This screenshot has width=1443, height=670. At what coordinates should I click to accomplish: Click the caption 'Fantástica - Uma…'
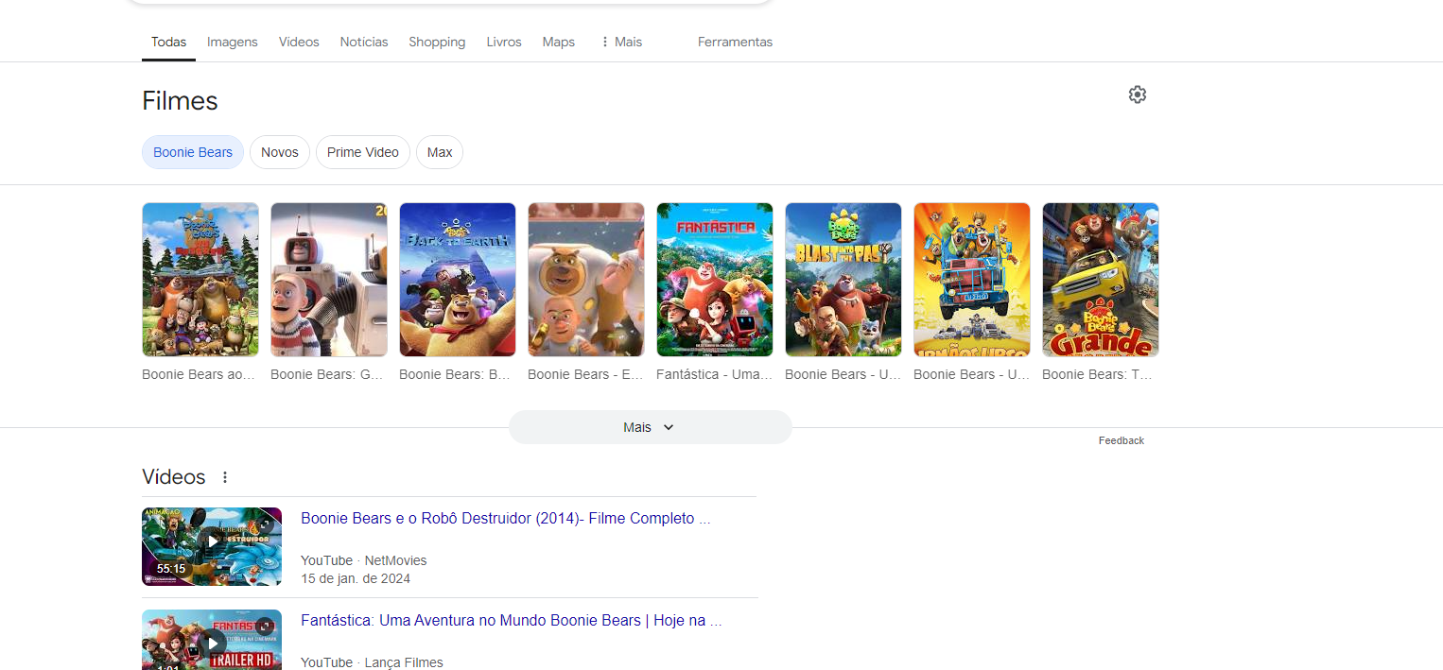coord(715,374)
